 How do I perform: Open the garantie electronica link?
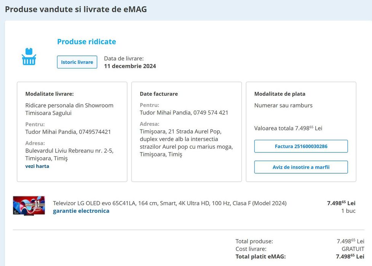[x=81, y=211]
